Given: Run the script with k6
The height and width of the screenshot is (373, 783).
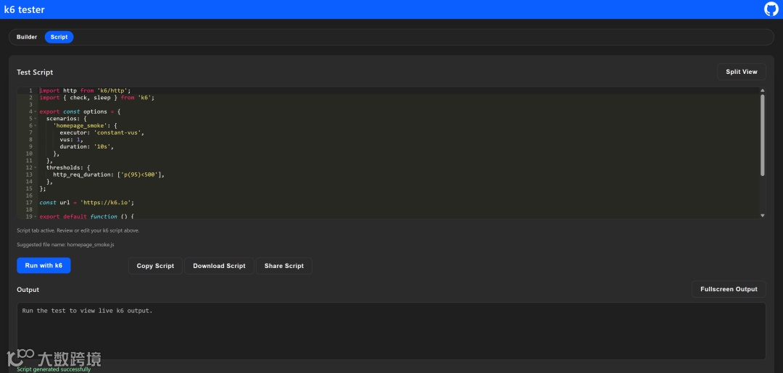Looking at the screenshot, I should (x=44, y=265).
